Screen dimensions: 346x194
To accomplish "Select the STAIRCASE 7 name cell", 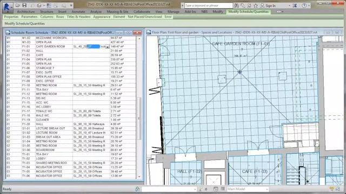I will pyautogui.click(x=54, y=68).
